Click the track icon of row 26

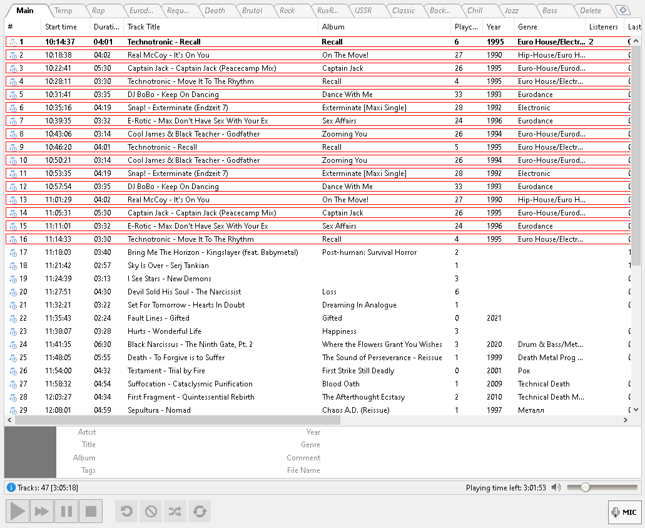coord(13,371)
